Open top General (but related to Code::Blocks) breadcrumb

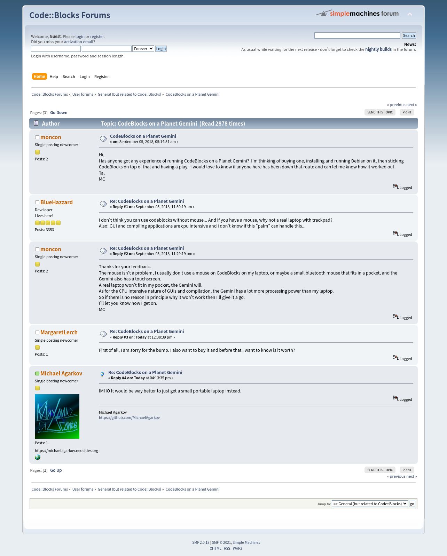[x=130, y=94]
